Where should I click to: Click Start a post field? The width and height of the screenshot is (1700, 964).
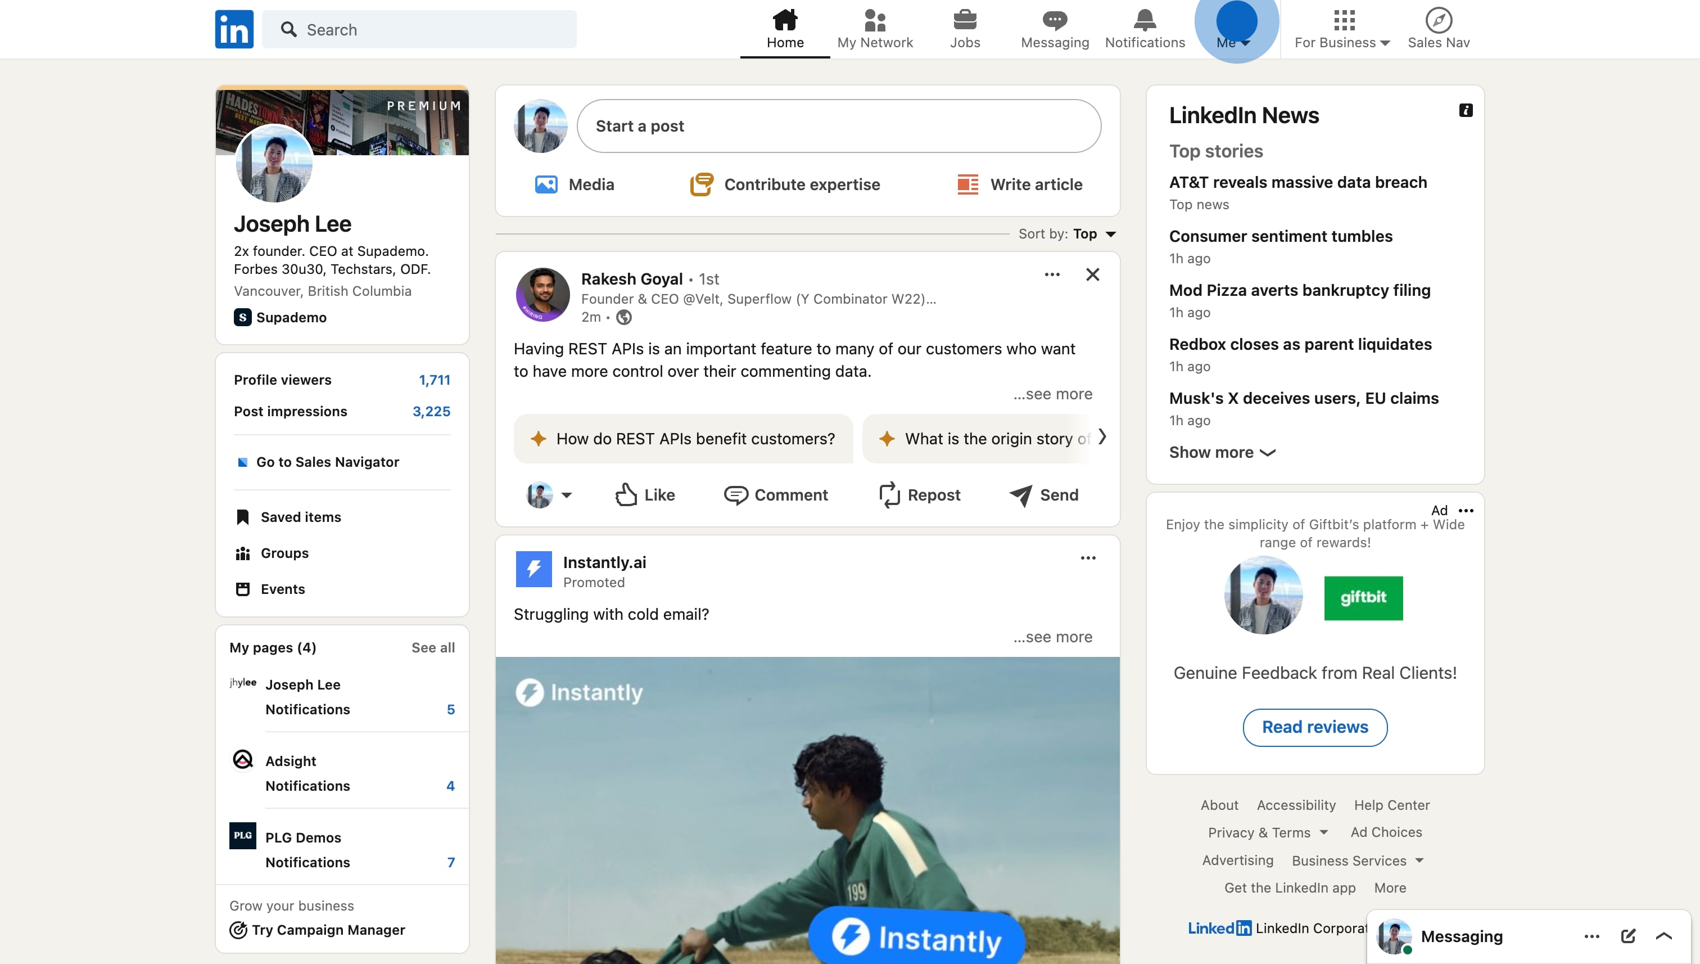[x=839, y=126]
